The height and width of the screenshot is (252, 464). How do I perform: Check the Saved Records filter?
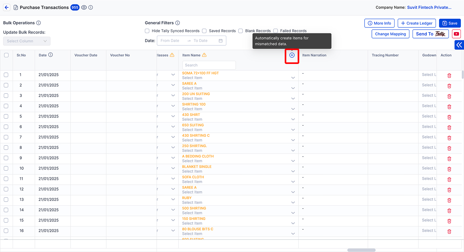tap(204, 31)
